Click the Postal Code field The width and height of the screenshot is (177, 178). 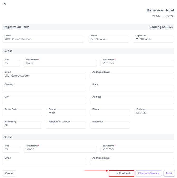pos(22,113)
